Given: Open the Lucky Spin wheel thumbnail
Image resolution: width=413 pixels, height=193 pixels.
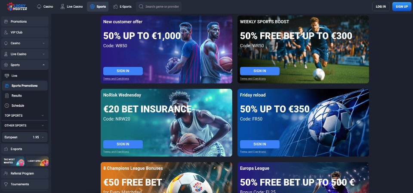Looking at the screenshot, I should 37,161.
